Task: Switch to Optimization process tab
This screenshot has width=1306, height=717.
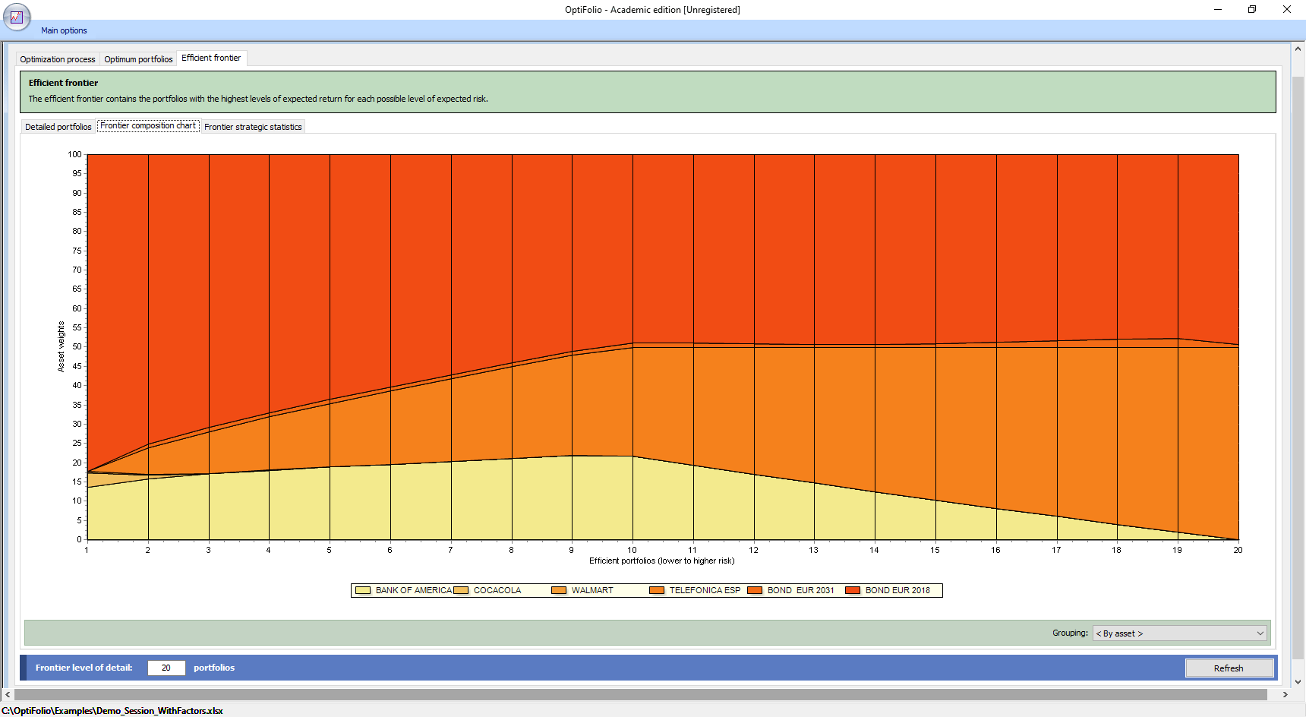Action: (x=58, y=59)
